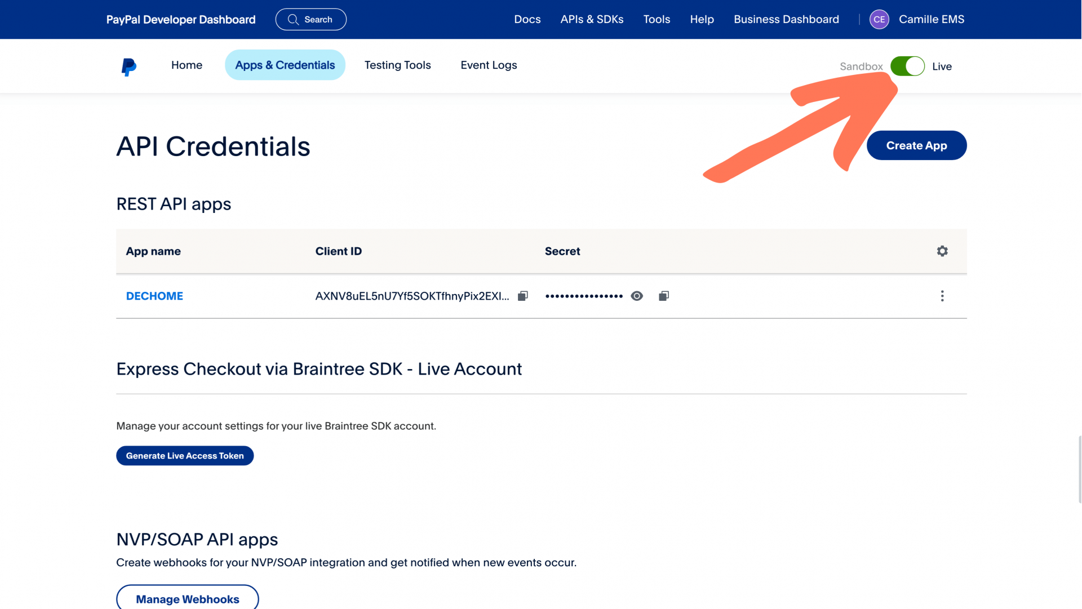Click the masked secret dots
This screenshot has width=1082, height=609.
coord(584,296)
